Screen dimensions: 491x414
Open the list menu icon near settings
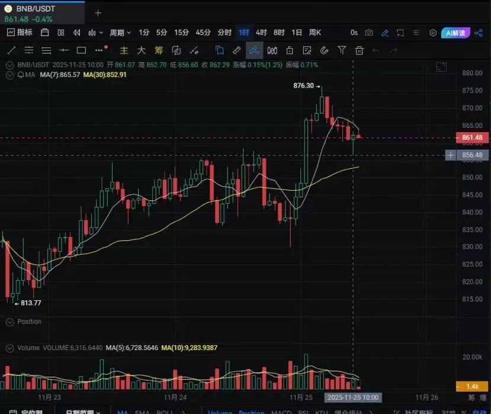(416, 33)
